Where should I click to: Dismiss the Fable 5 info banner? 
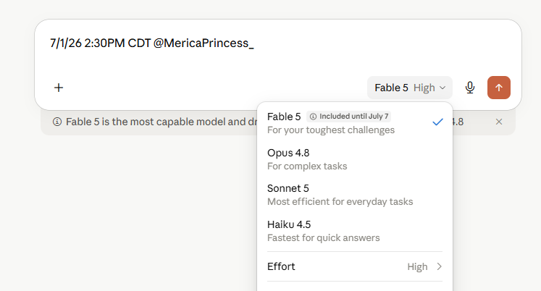coord(498,122)
